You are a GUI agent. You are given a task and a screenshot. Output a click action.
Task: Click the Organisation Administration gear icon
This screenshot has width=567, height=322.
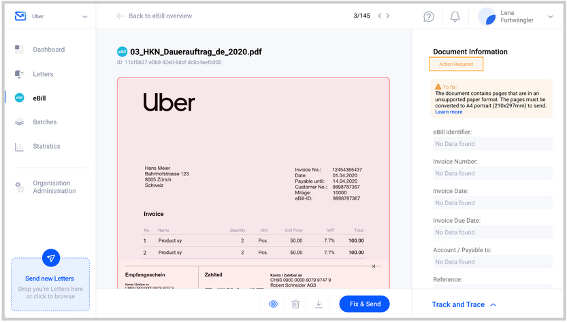point(20,187)
